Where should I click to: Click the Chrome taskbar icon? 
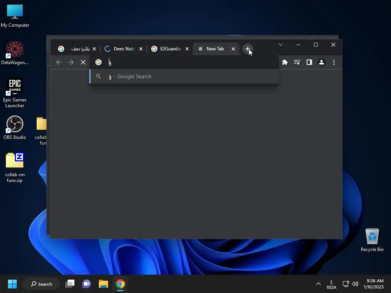click(x=120, y=284)
